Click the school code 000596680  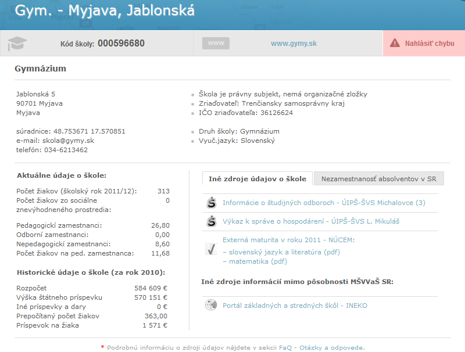click(121, 43)
